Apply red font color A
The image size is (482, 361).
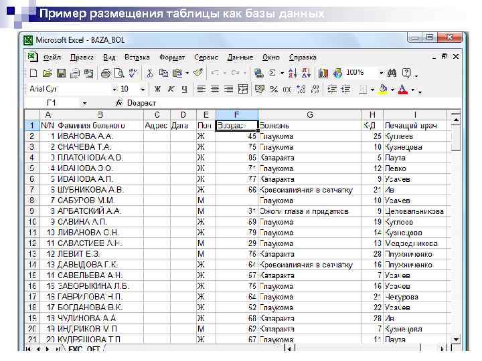point(403,89)
